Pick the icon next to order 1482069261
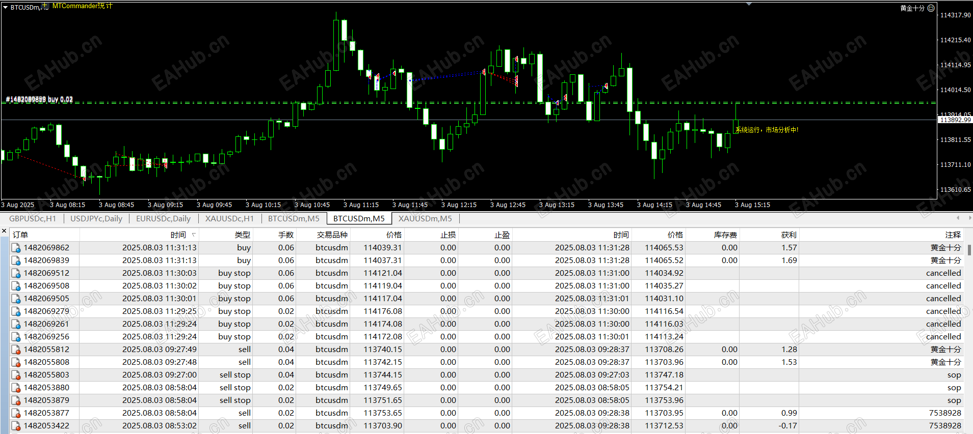This screenshot has height=434, width=973. click(16, 324)
